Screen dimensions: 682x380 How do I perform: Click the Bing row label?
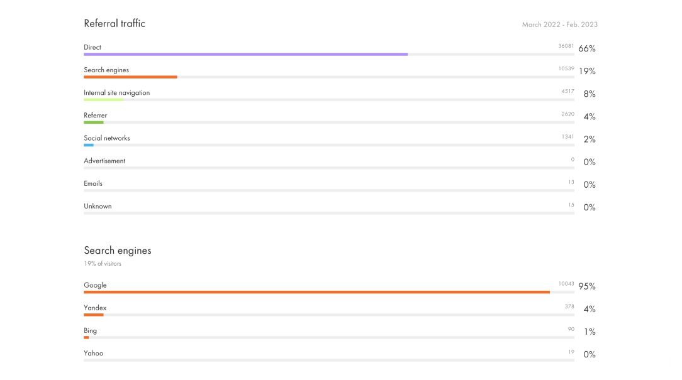click(x=91, y=330)
